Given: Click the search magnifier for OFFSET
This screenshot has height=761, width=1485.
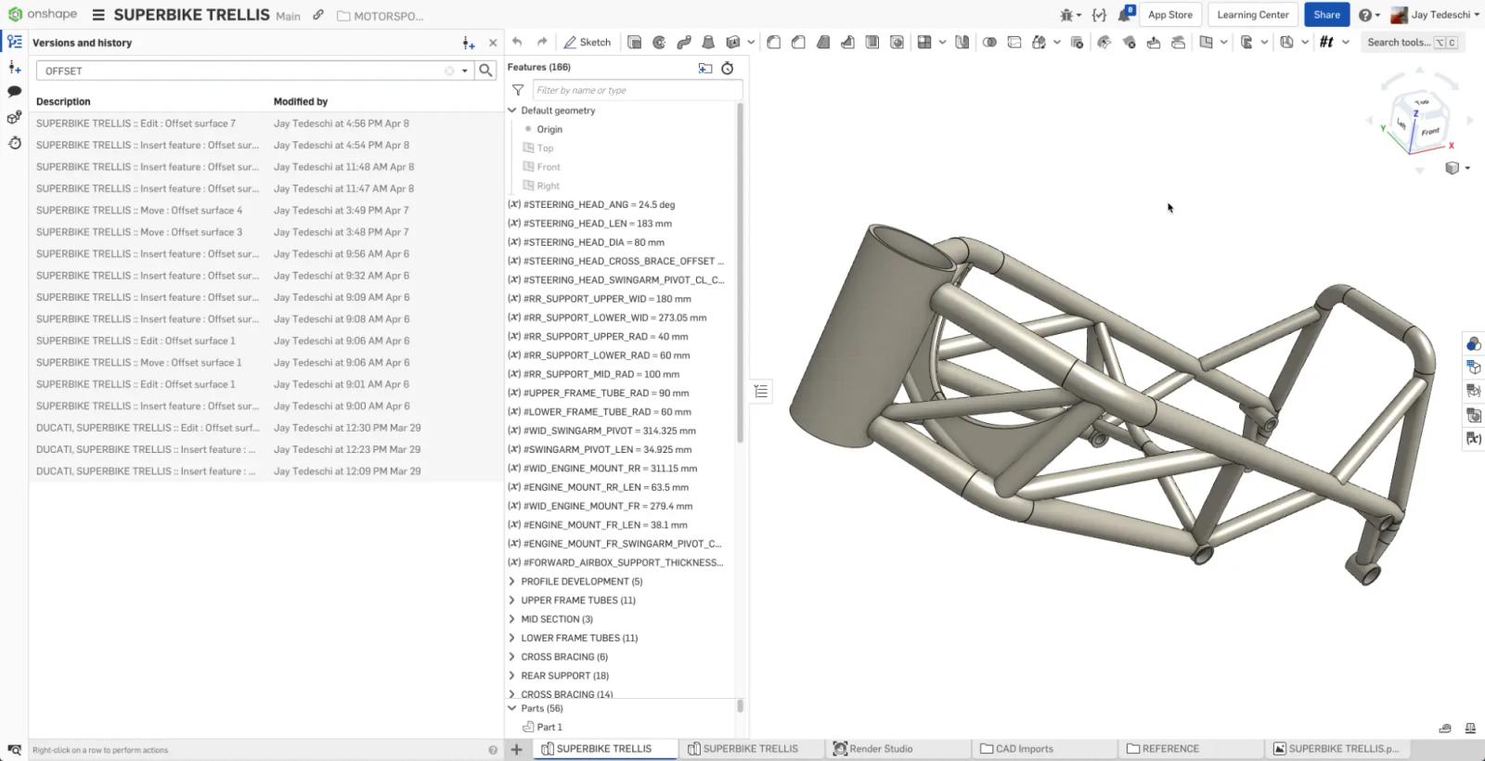Looking at the screenshot, I should [x=485, y=71].
